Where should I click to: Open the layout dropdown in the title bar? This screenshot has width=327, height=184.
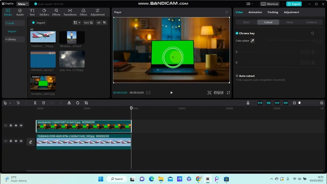tap(250, 4)
